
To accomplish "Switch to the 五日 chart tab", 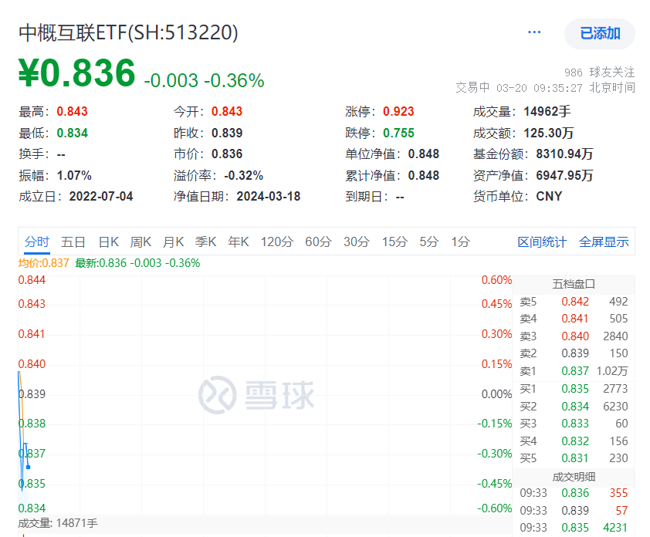I will click(73, 241).
